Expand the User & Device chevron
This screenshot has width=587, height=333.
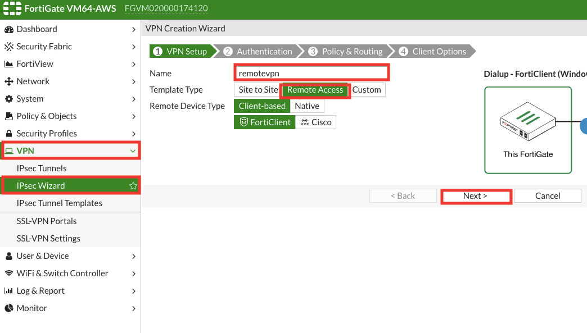(x=134, y=257)
